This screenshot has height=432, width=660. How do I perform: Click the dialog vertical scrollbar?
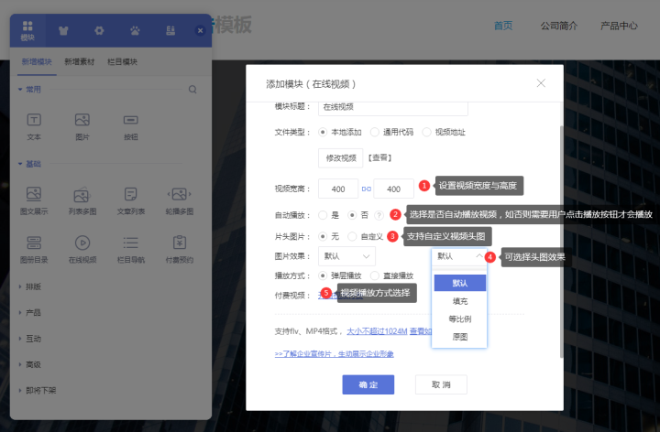pyautogui.click(x=562, y=242)
